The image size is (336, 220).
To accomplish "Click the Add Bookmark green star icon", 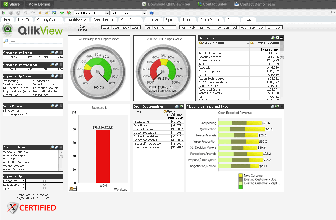I will click(x=62, y=13).
